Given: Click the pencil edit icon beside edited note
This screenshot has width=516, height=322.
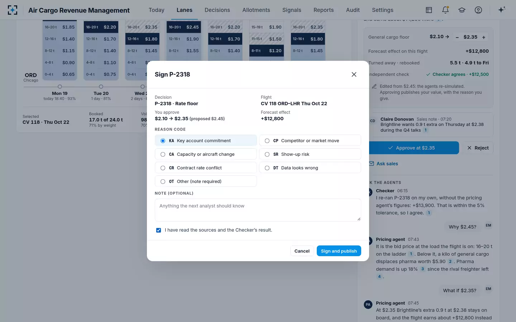Looking at the screenshot, I should tap(374, 86).
